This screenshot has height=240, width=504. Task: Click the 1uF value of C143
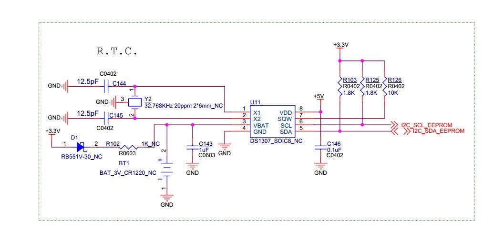tap(204, 150)
